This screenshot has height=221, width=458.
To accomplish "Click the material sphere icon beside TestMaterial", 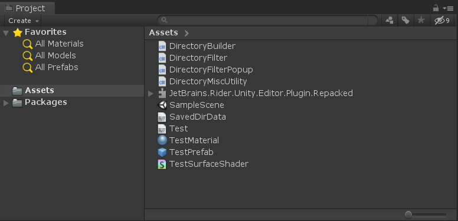I will click(x=162, y=140).
